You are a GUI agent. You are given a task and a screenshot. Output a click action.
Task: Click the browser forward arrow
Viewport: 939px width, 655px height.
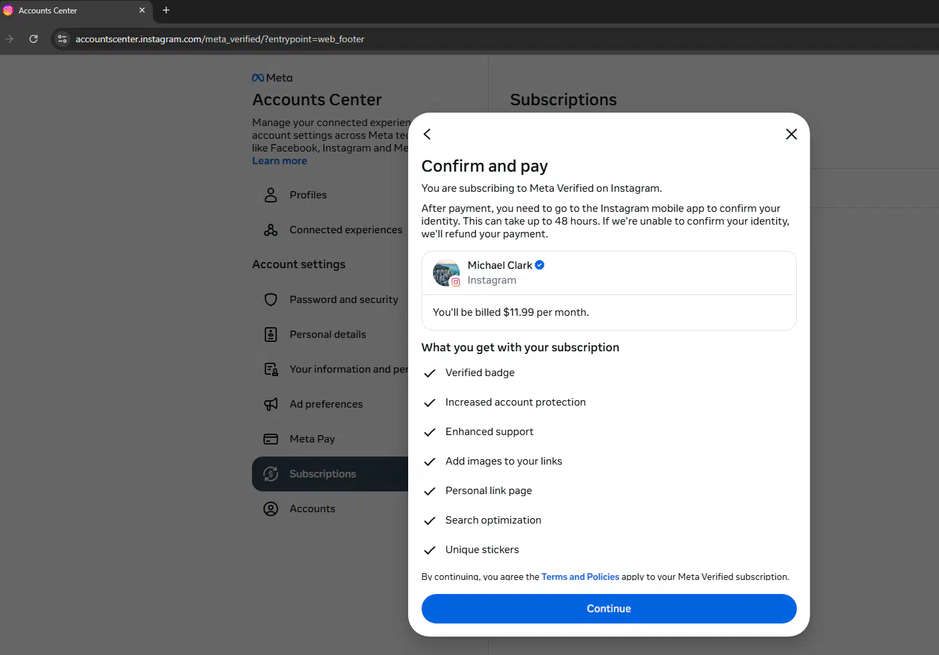pos(9,39)
